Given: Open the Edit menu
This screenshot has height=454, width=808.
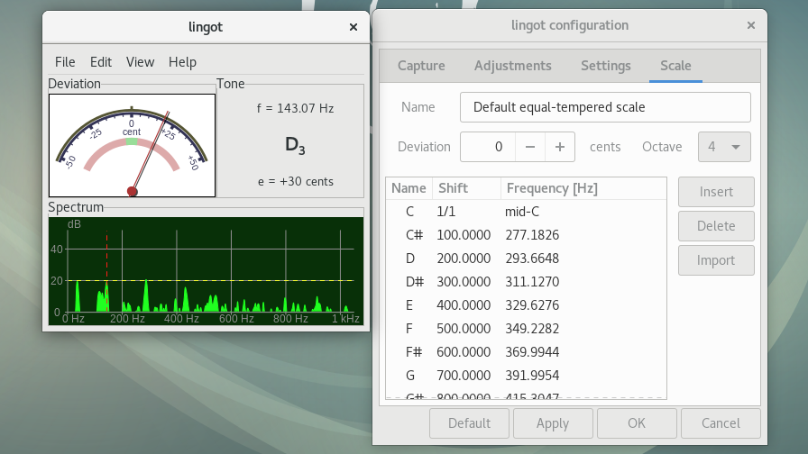Looking at the screenshot, I should (x=101, y=62).
